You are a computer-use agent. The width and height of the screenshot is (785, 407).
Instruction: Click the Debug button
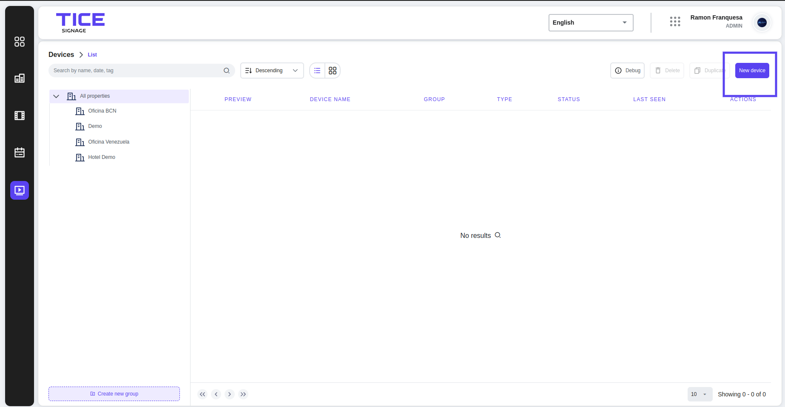[x=627, y=71]
